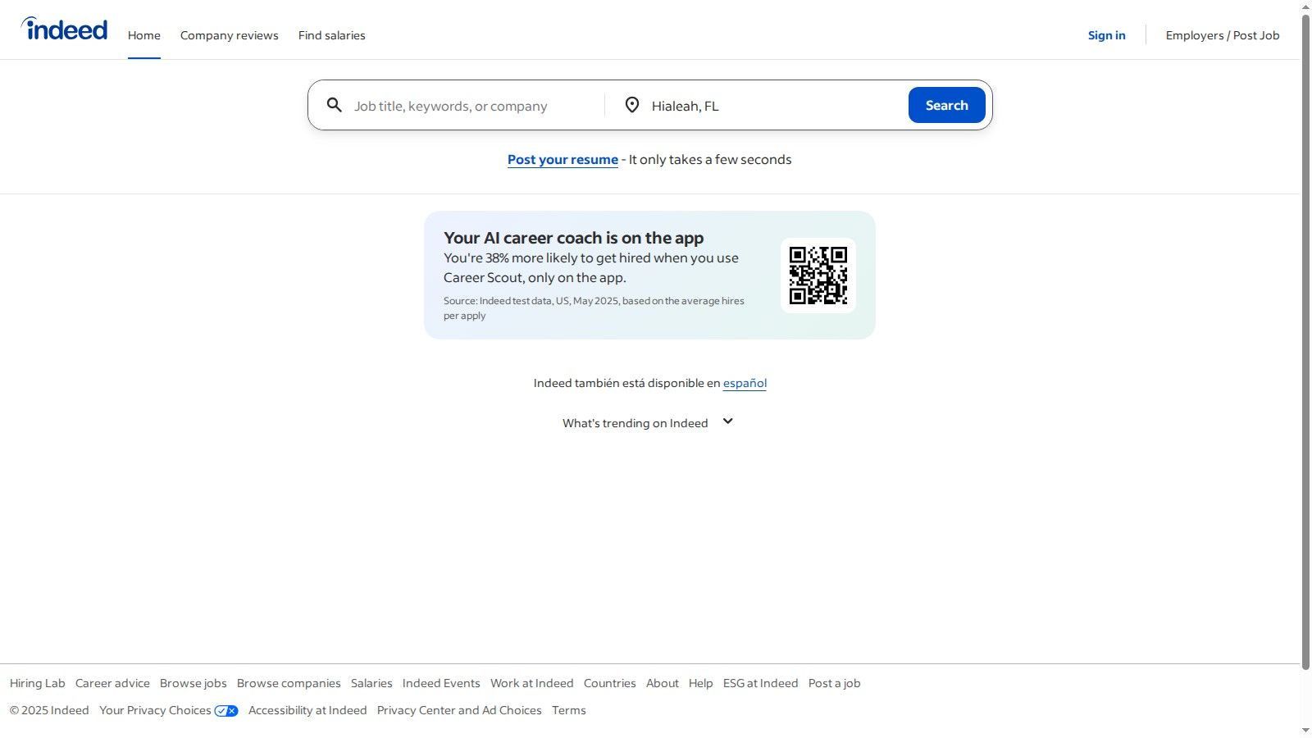The image size is (1312, 738).
Task: Click ESG at Indeed footer link
Action: pyautogui.click(x=761, y=683)
